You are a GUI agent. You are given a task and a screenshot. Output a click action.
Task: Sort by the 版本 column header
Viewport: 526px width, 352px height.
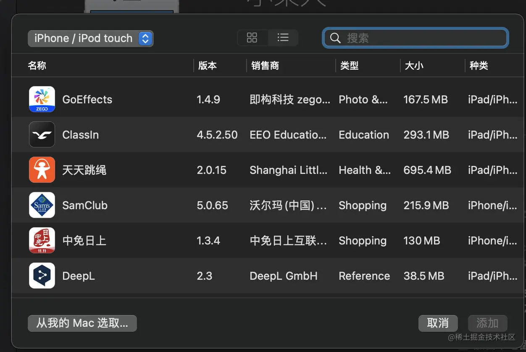coord(208,66)
